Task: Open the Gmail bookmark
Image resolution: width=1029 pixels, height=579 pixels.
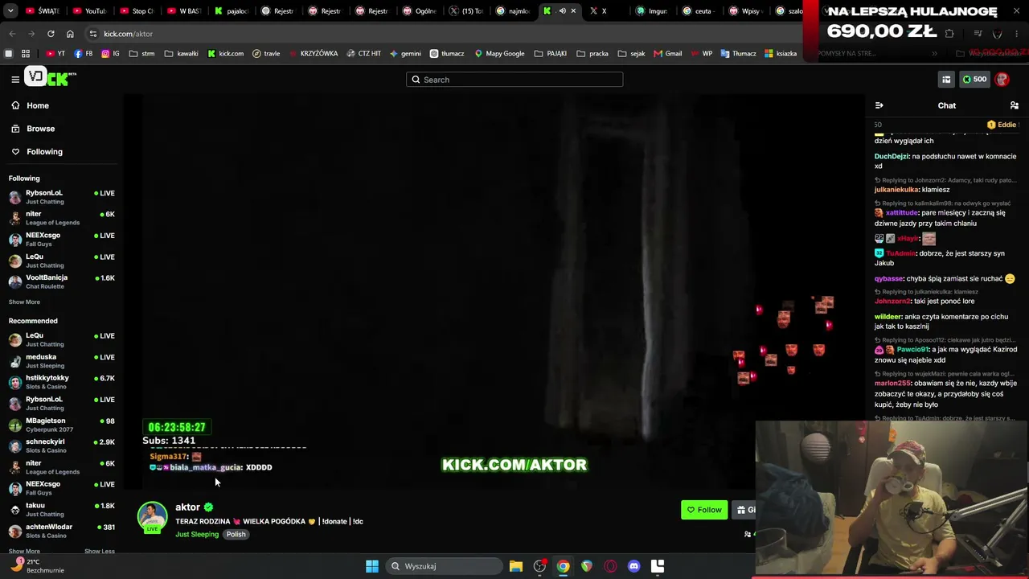Action: (x=667, y=53)
